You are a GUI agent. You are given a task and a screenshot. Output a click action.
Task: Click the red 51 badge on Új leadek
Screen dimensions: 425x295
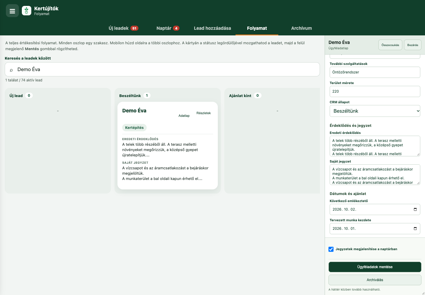coord(134,28)
